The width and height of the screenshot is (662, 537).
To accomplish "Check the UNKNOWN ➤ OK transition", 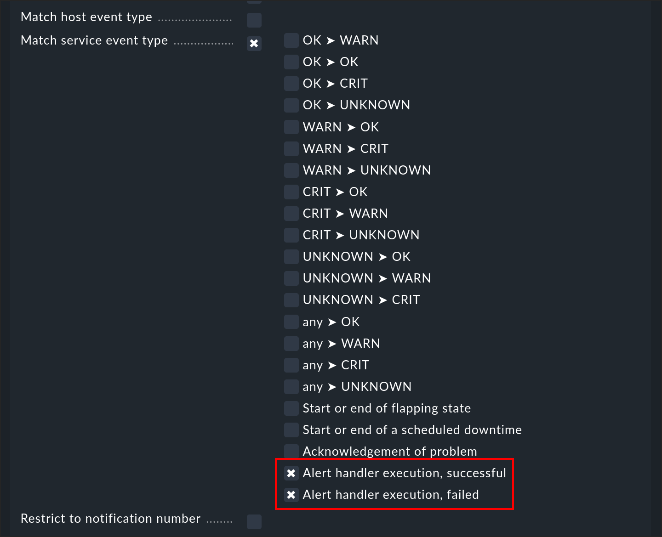I will [x=291, y=256].
